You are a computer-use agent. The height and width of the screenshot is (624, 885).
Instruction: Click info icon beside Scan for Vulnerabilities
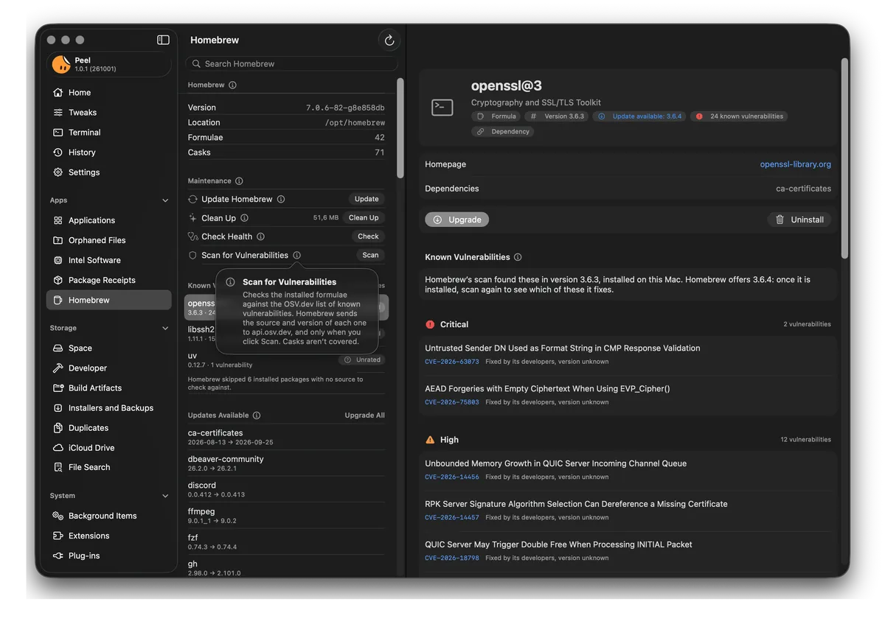point(296,255)
